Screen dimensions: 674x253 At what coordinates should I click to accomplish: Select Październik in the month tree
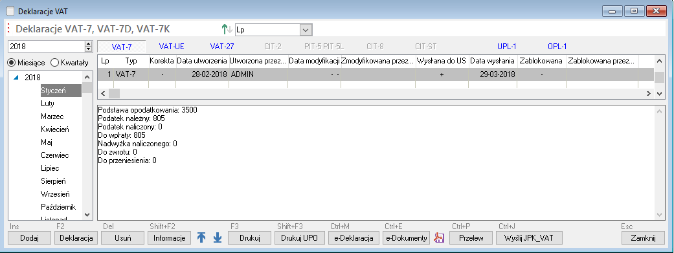click(x=58, y=207)
